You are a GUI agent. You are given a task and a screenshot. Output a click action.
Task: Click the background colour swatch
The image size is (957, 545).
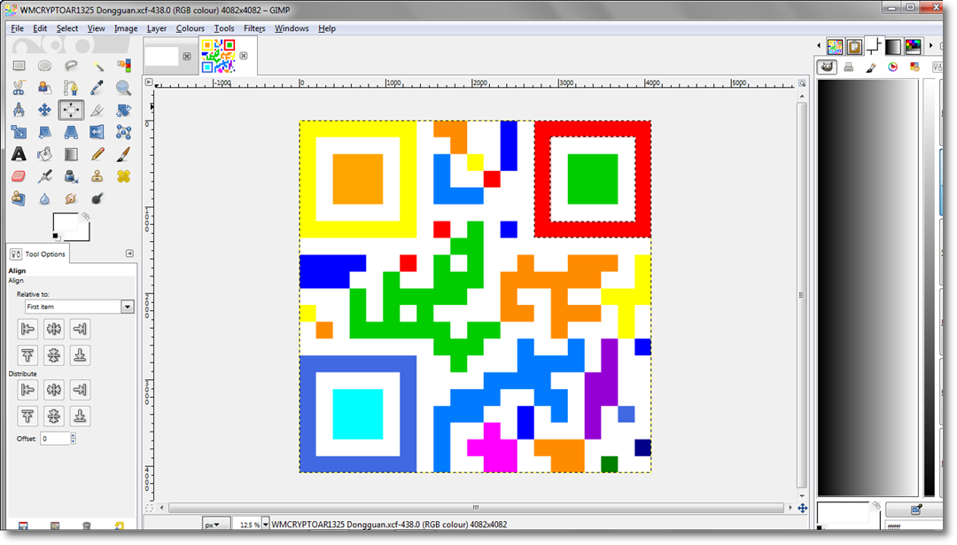(x=83, y=234)
